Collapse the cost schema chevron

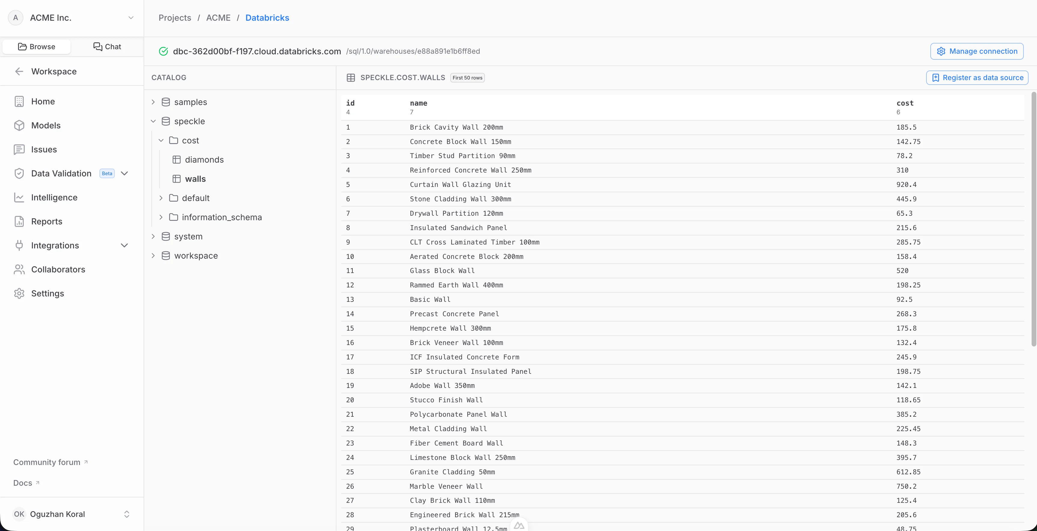tap(161, 140)
